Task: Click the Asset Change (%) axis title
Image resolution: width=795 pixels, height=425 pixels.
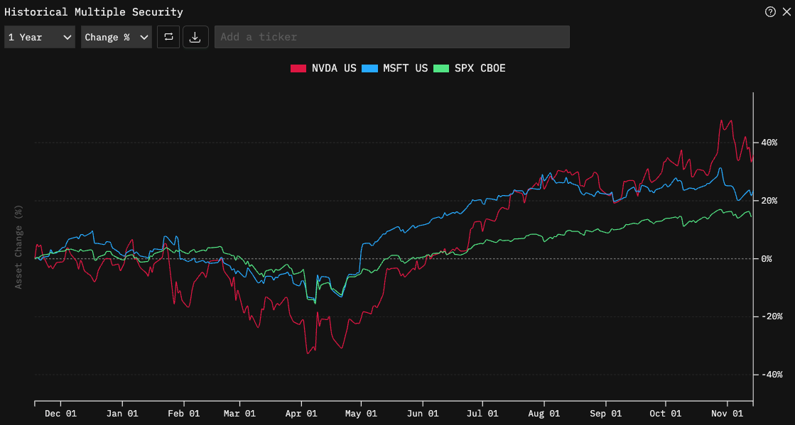Action: pyautogui.click(x=18, y=247)
